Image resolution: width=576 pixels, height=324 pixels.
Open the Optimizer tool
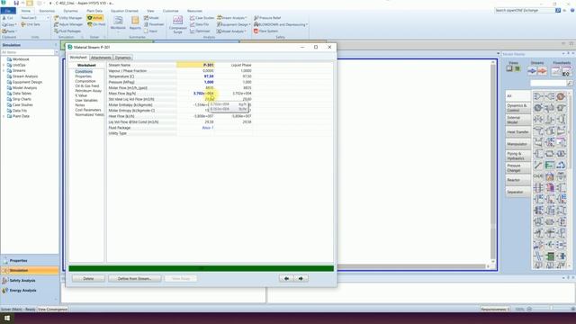coord(200,31)
